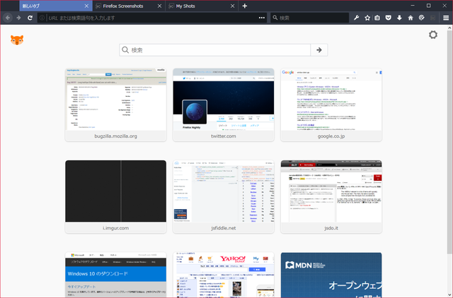Go to the home page icon
Image resolution: width=453 pixels, height=298 pixels.
point(411,18)
